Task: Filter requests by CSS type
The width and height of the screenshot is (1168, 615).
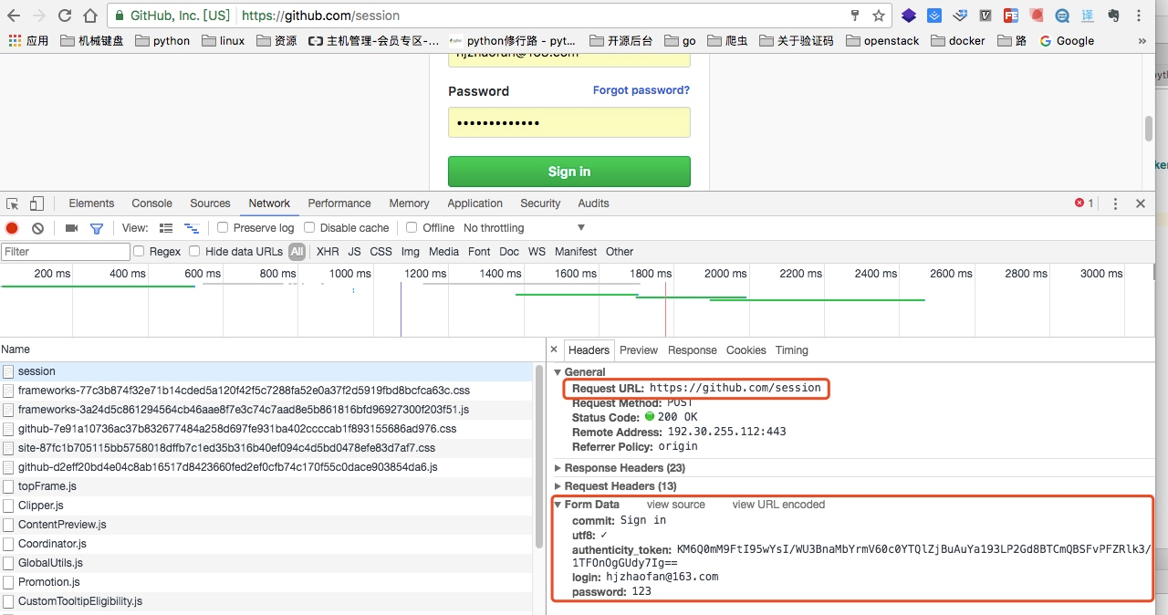Action: click(381, 252)
